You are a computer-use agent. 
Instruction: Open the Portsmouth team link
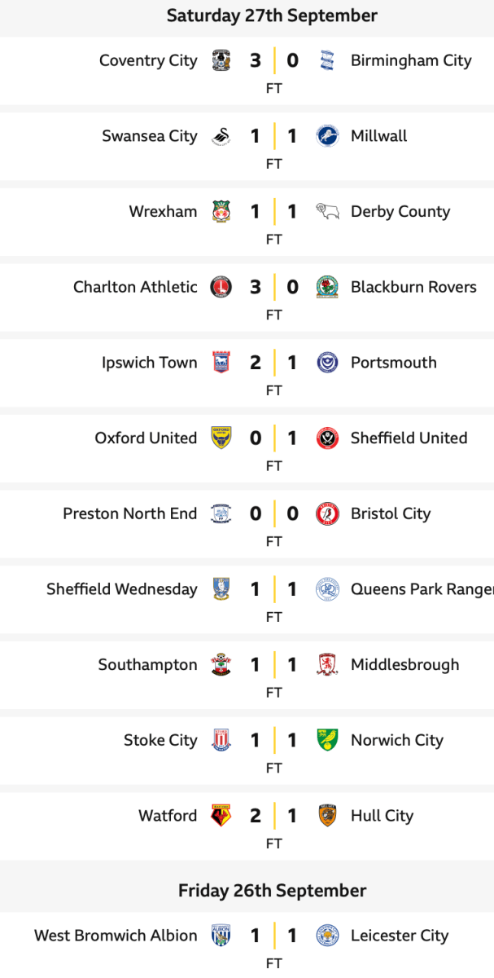coord(393,363)
